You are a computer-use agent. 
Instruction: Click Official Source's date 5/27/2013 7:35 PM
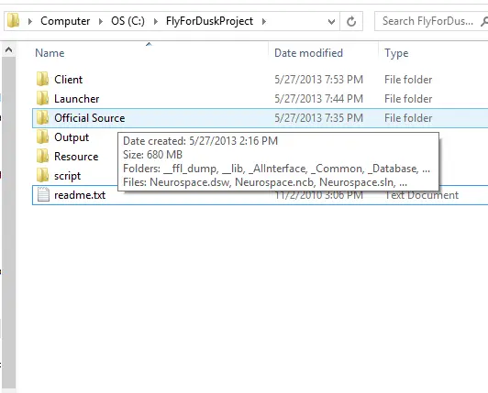point(318,118)
